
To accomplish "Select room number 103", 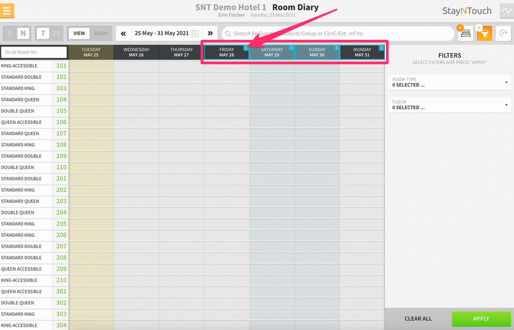I will pyautogui.click(x=61, y=88).
